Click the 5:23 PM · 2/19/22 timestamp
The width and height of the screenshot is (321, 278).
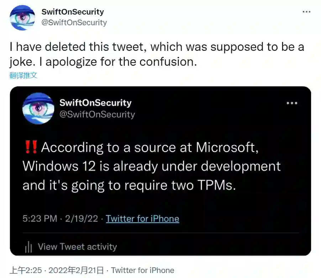tap(60, 219)
